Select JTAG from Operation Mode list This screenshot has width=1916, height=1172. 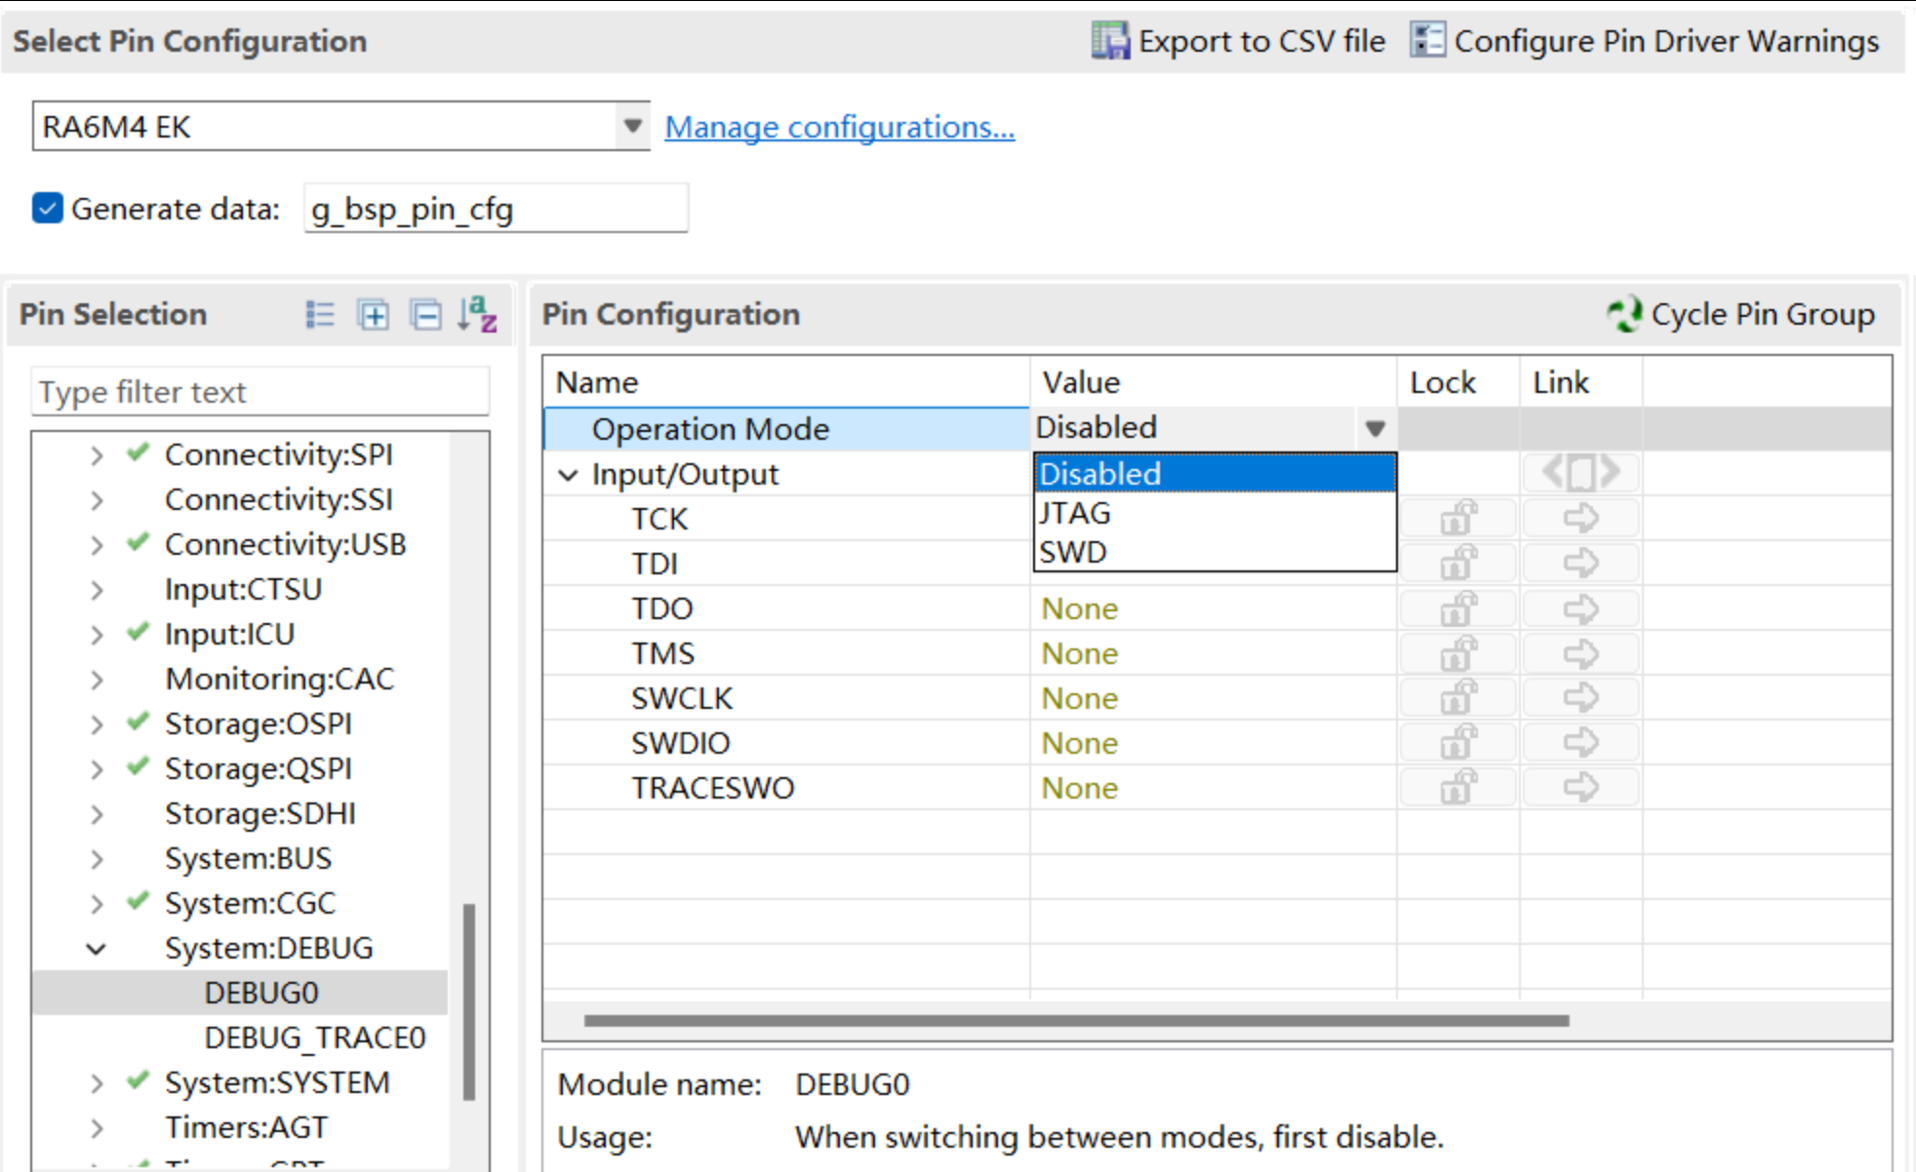(x=1215, y=513)
